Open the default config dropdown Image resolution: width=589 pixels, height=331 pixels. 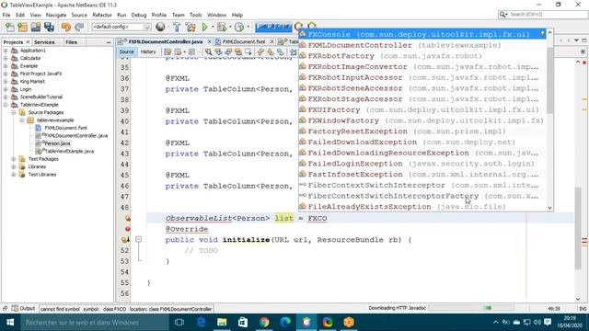click(x=121, y=27)
